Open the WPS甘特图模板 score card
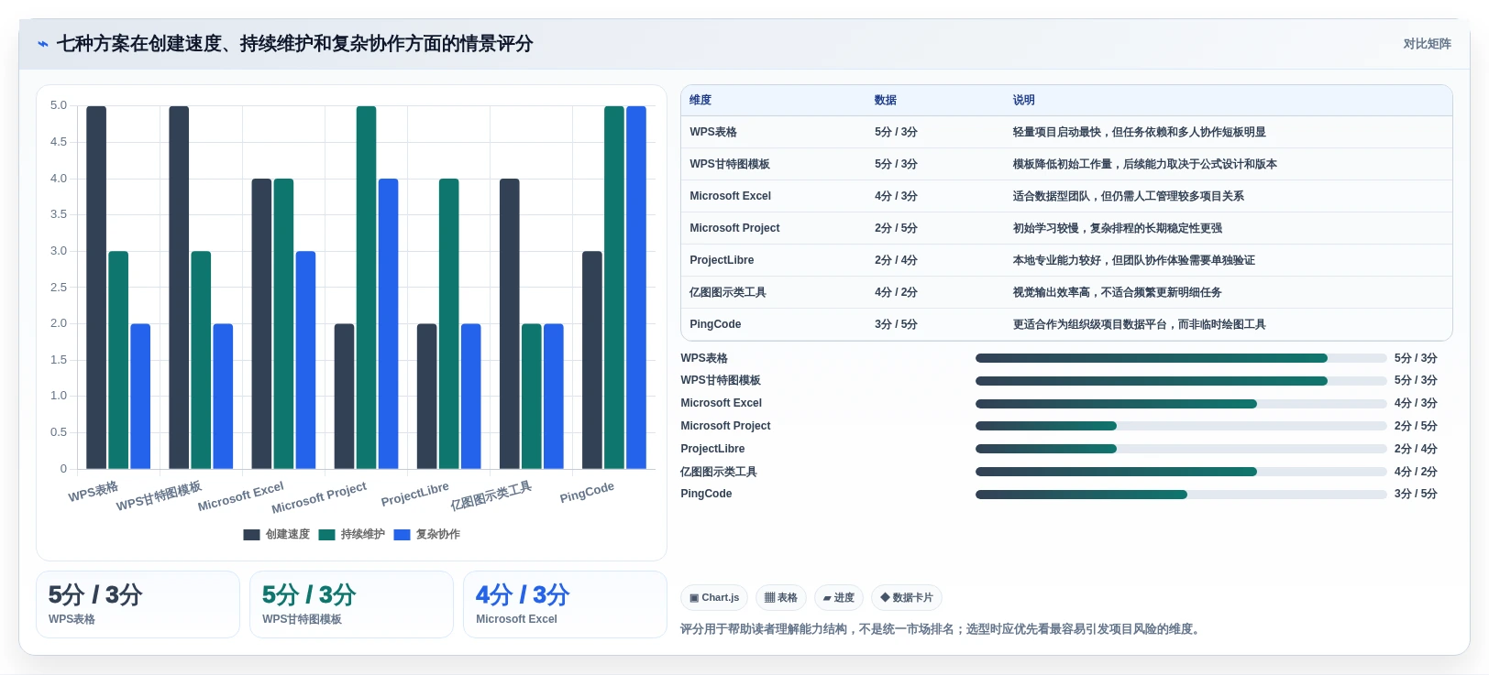Screen dimensions: 1489x675 tap(351, 604)
